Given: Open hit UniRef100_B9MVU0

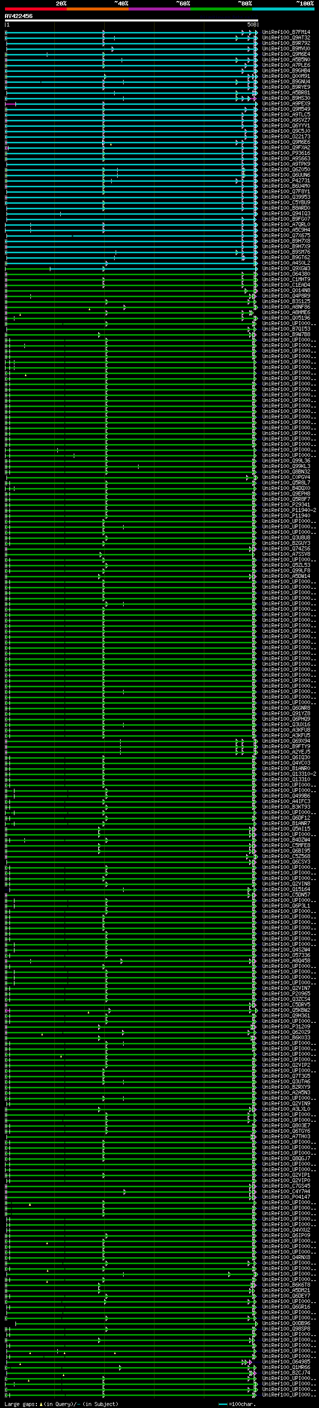Looking at the screenshot, I should (286, 48).
